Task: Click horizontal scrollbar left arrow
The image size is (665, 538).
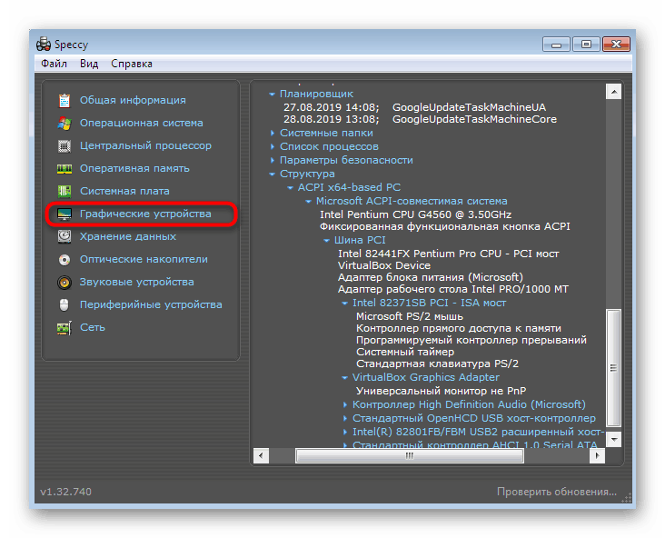Action: (261, 456)
